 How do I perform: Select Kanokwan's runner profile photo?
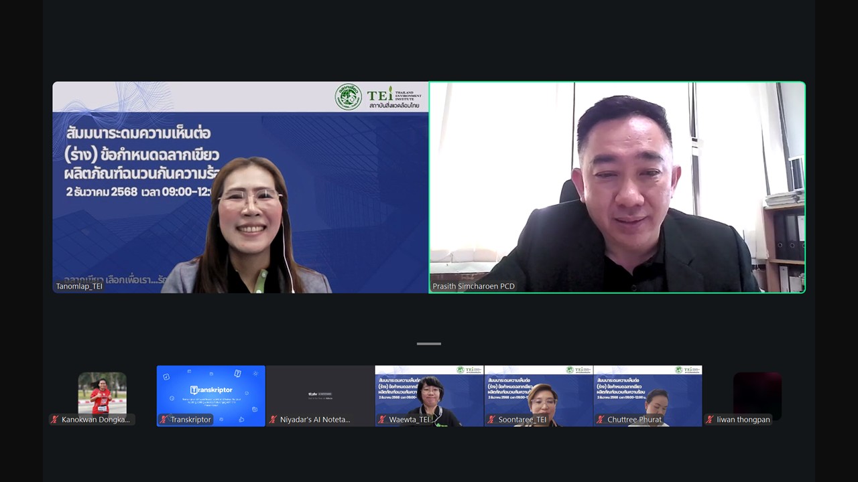click(102, 393)
